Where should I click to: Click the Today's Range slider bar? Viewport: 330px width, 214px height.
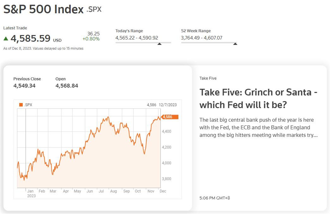pos(143,43)
